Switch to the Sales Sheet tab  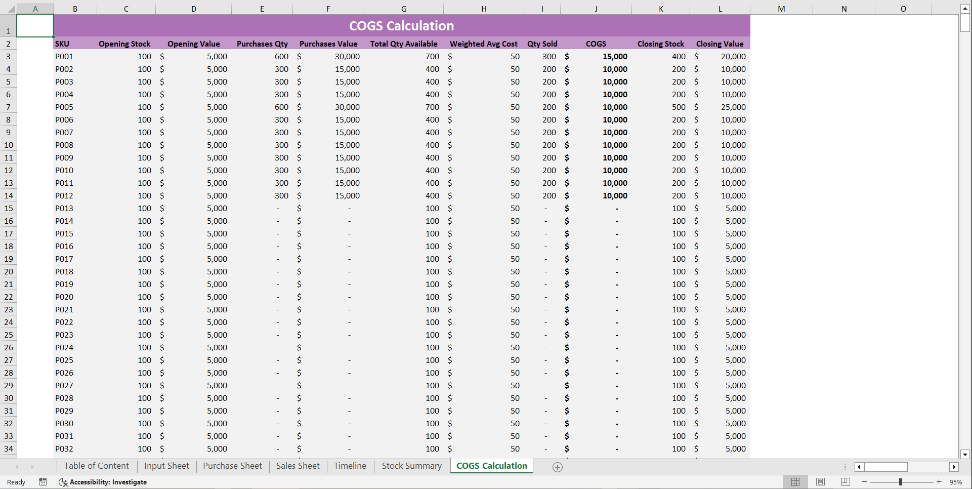point(298,466)
